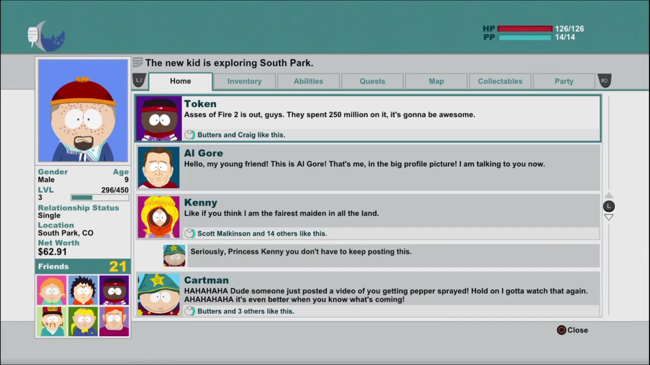Click the PP value 14/14
This screenshot has height=365, width=650.
tap(565, 38)
